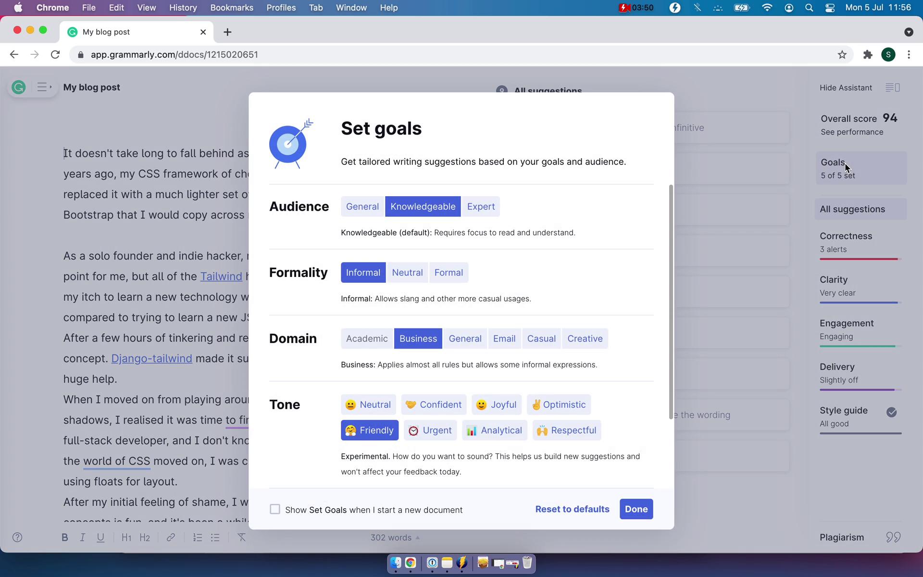
Task: Open Chrome three-dot menu
Action: pyautogui.click(x=909, y=55)
